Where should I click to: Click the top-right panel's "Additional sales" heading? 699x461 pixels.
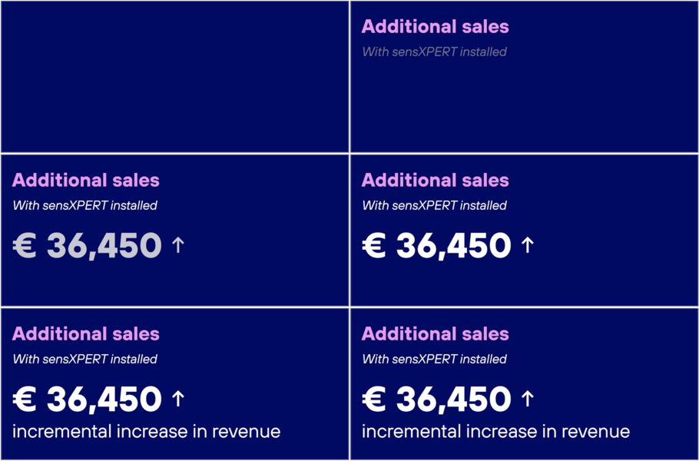(x=435, y=27)
